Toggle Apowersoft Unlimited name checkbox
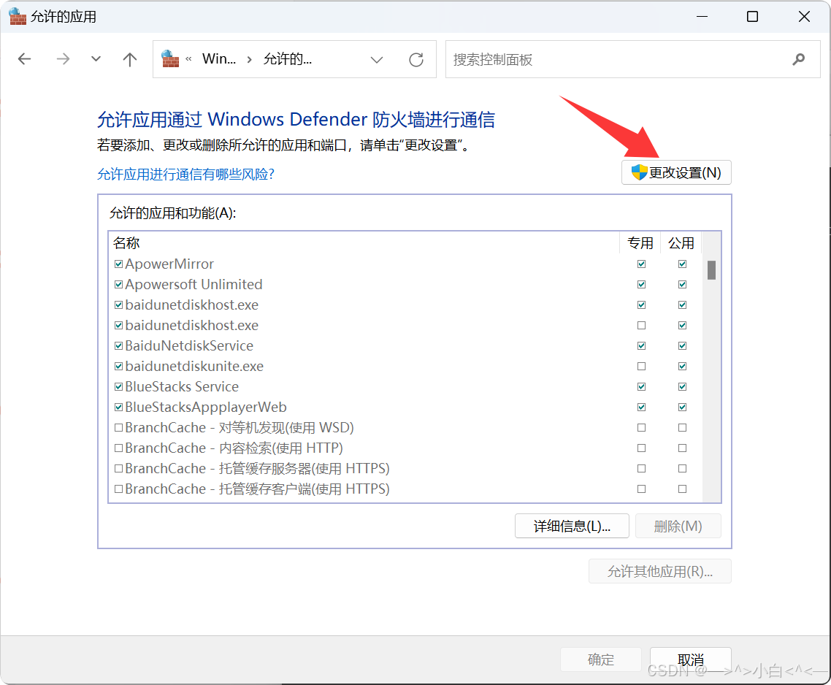This screenshot has height=685, width=831. [119, 284]
